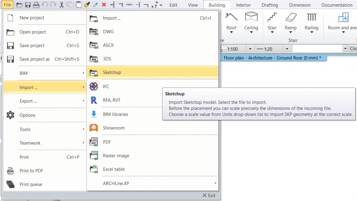The width and height of the screenshot is (357, 201).
Task: Open the Showroom entry
Action: click(153, 128)
